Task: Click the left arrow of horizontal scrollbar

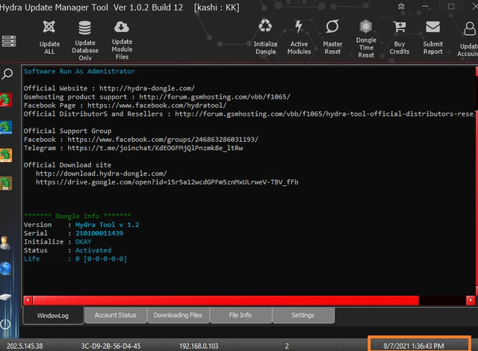Action: pyautogui.click(x=28, y=300)
